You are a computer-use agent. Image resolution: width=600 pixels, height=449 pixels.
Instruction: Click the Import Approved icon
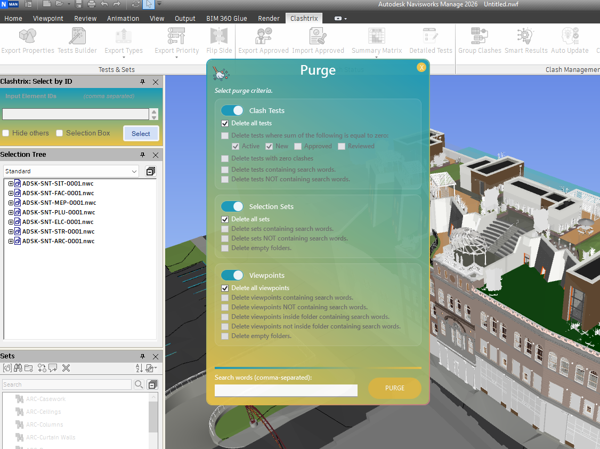(318, 37)
